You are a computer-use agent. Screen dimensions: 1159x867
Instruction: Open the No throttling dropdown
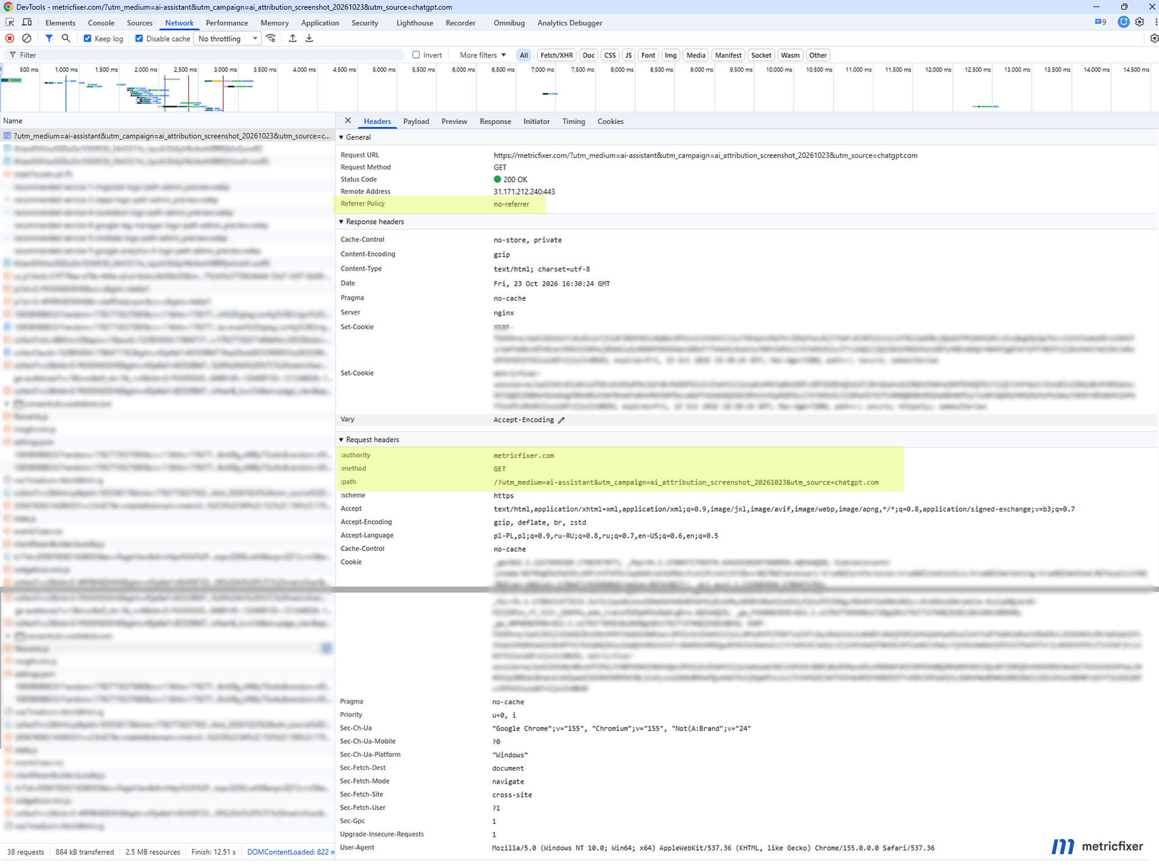228,38
